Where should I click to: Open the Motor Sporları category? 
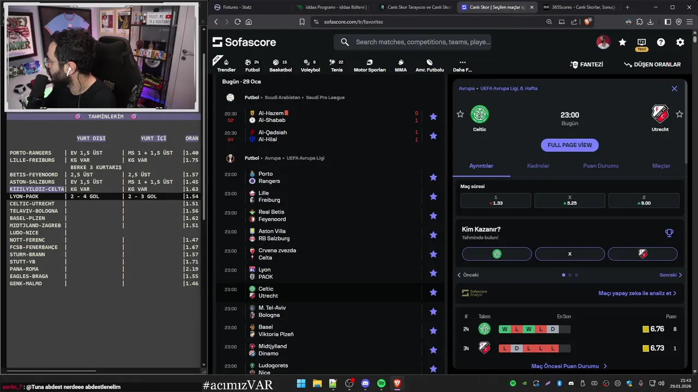370,65
